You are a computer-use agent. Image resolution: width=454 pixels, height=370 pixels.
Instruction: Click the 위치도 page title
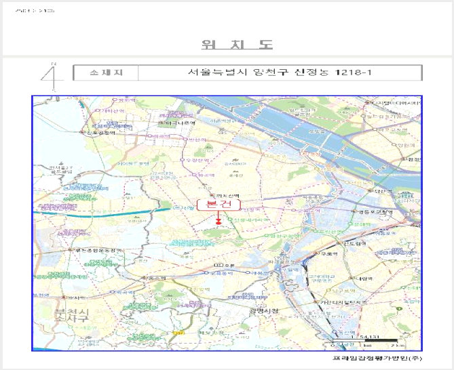coord(237,45)
